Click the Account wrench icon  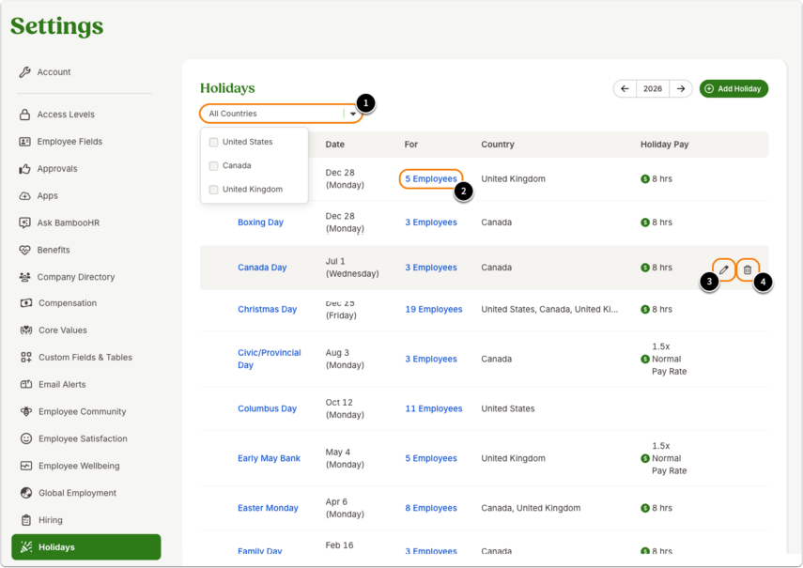(x=24, y=72)
